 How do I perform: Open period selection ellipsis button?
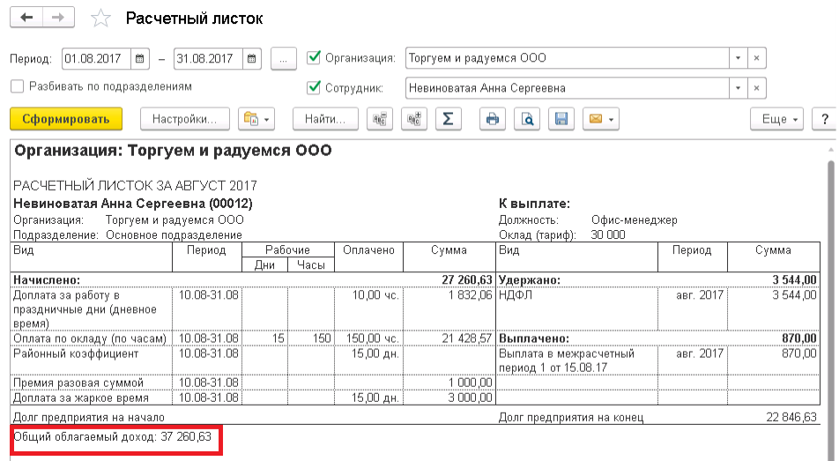tap(284, 59)
